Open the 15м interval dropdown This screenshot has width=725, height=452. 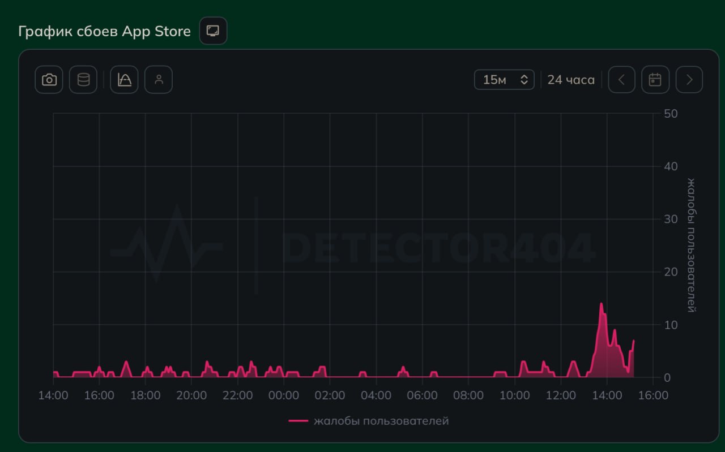click(x=504, y=80)
